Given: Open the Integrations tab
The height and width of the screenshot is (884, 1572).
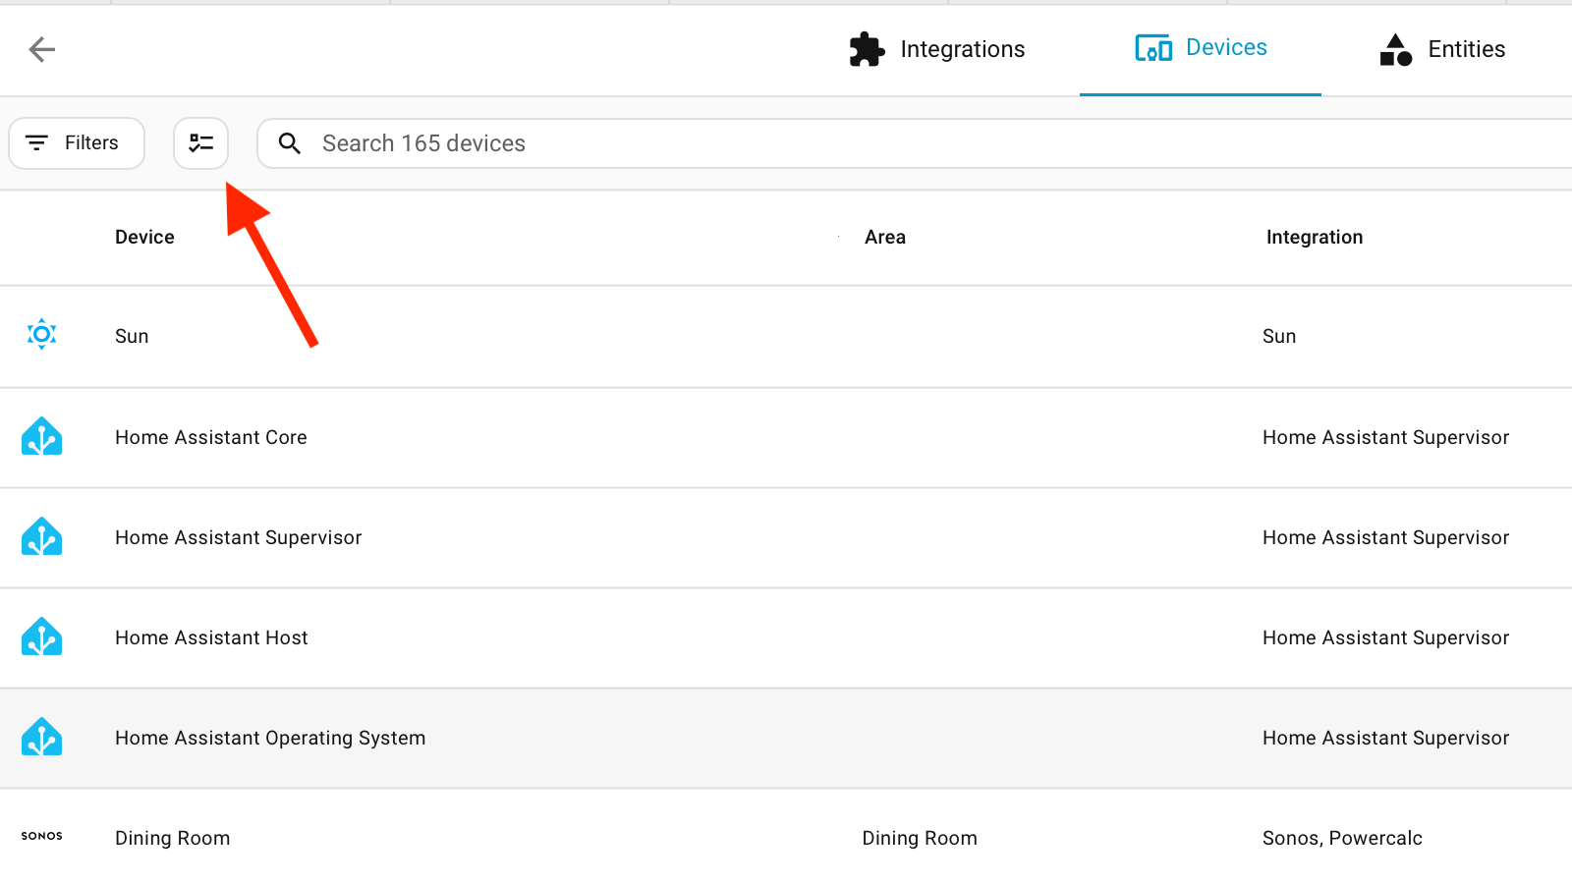Looking at the screenshot, I should pyautogui.click(x=936, y=49).
